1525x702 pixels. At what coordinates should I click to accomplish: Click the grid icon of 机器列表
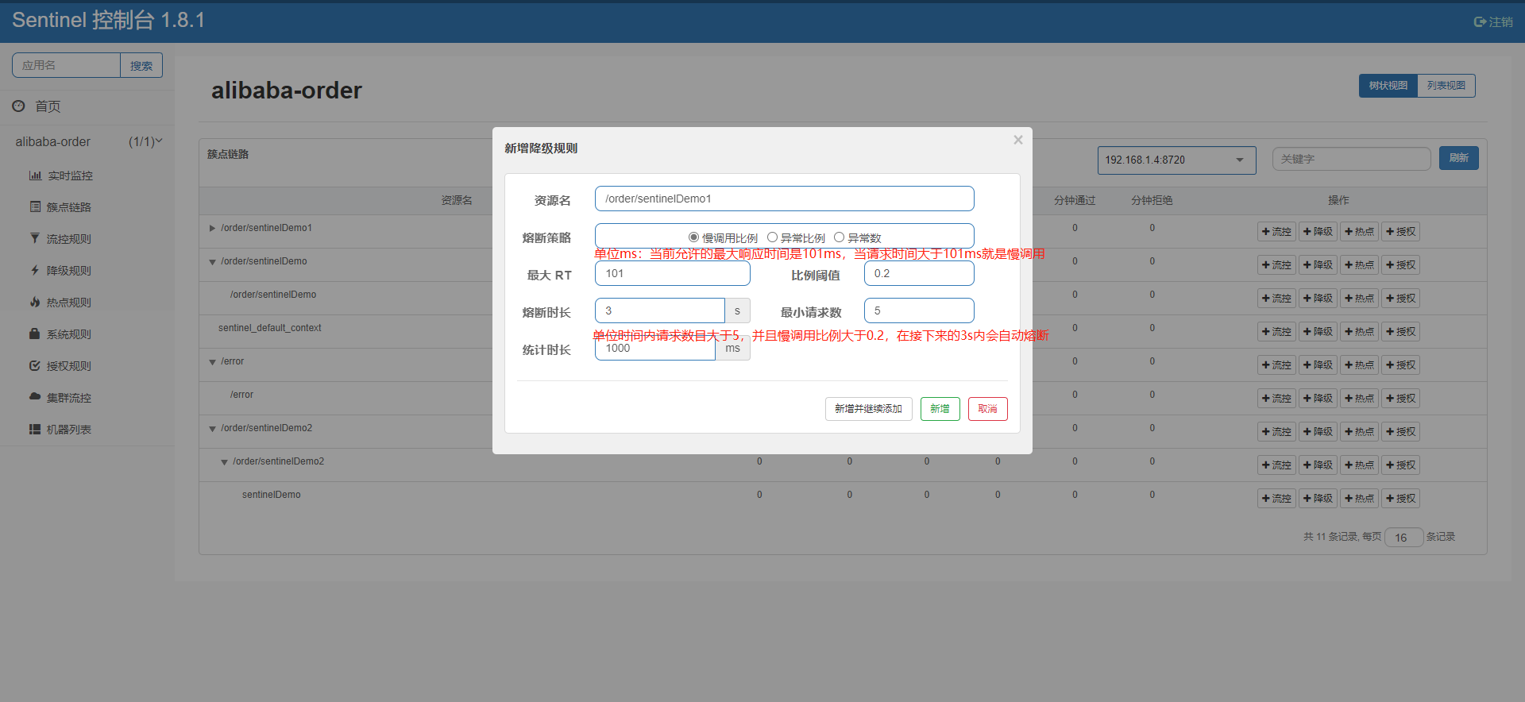35,429
